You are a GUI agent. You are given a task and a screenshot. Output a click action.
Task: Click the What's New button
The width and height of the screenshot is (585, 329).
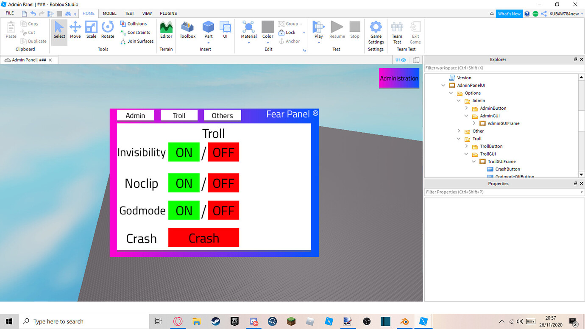pyautogui.click(x=509, y=14)
